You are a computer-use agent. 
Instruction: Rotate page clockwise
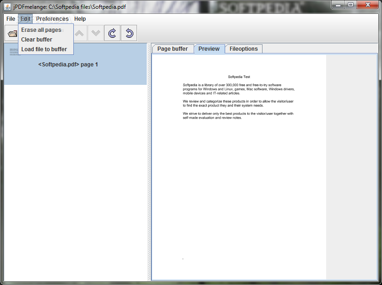click(x=112, y=33)
